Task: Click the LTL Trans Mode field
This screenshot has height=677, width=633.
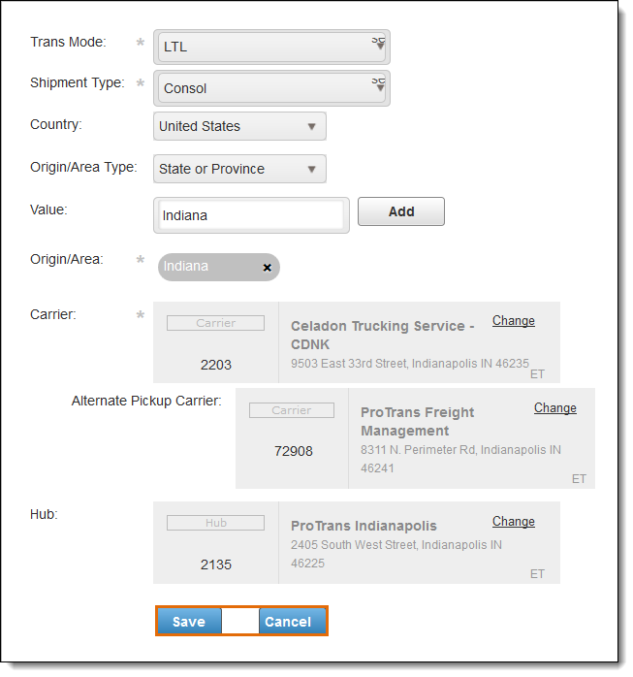Action: coord(262,46)
